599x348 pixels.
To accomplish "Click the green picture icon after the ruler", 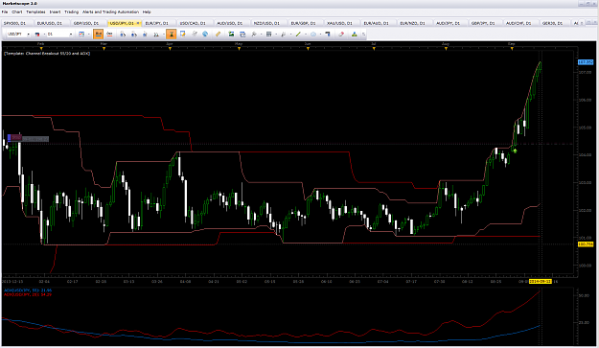I will pyautogui.click(x=231, y=34).
